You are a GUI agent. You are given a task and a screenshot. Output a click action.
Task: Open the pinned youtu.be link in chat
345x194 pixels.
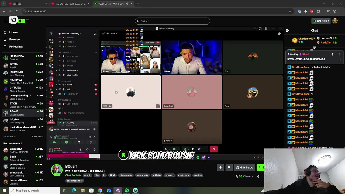[306, 59]
